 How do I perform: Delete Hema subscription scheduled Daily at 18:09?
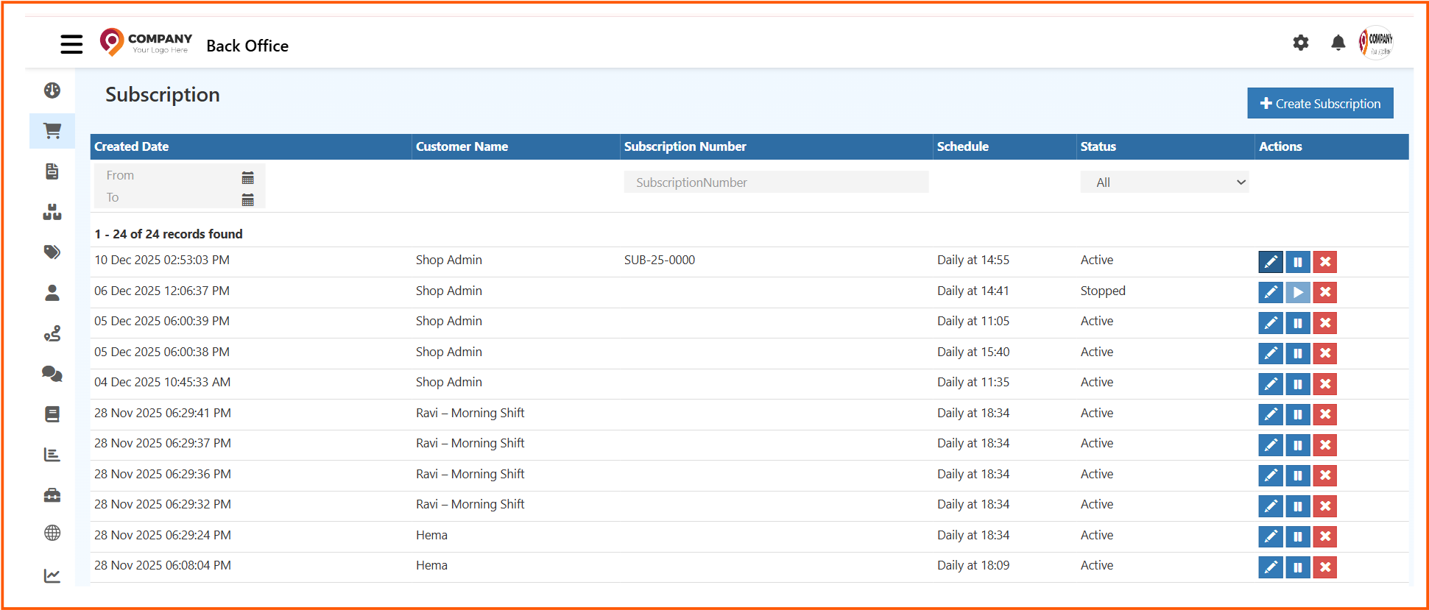pyautogui.click(x=1325, y=567)
